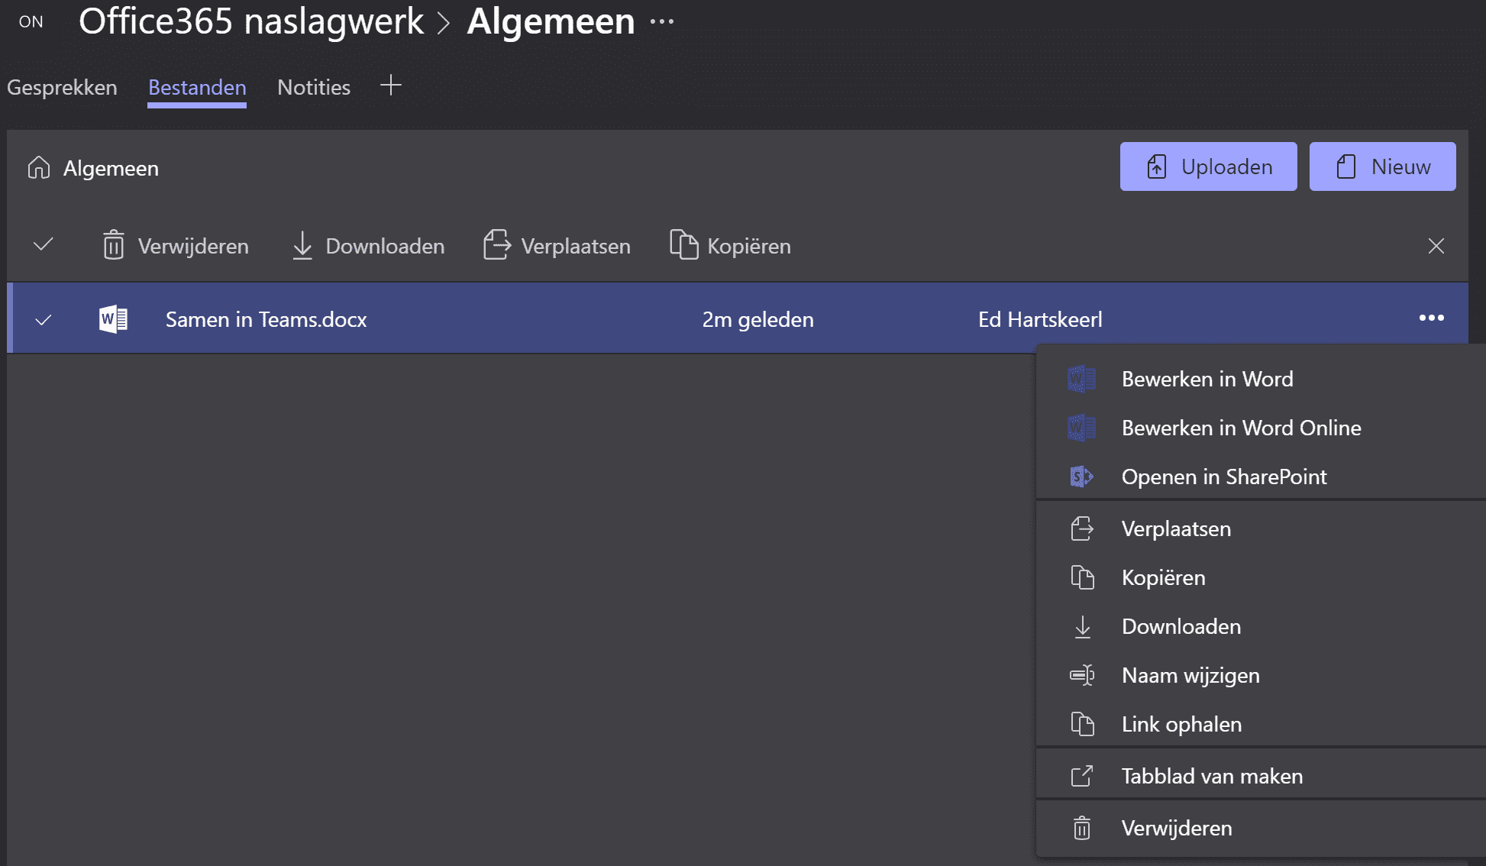This screenshot has width=1486, height=866.
Task: Open the Gesprekken tab
Action: (x=62, y=87)
